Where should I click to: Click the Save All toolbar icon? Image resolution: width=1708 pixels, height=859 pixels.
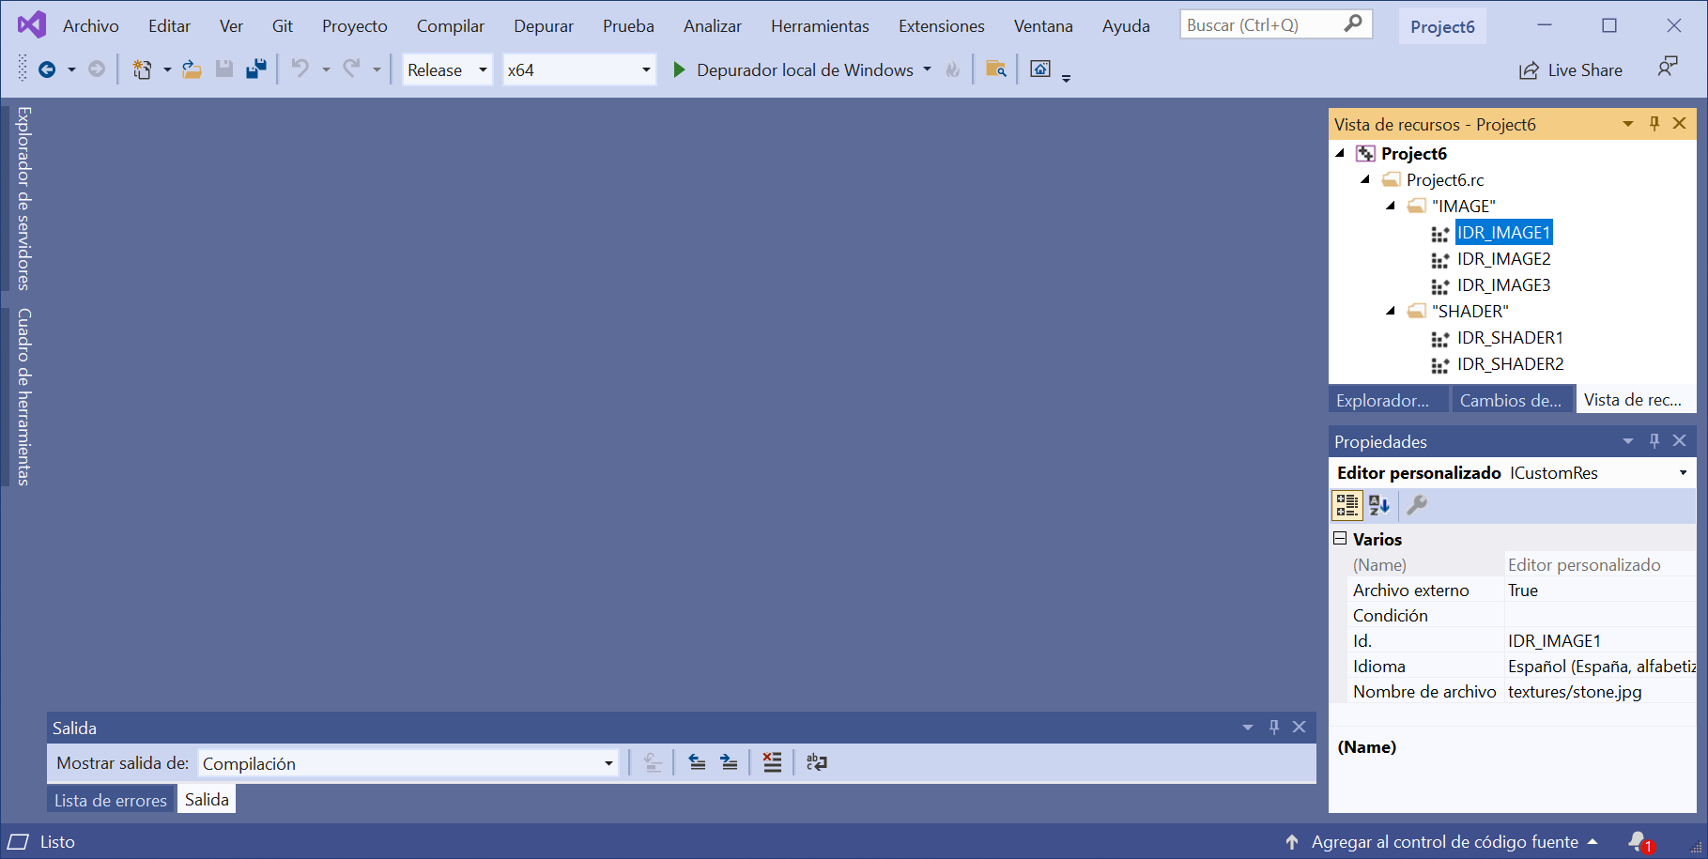point(255,69)
